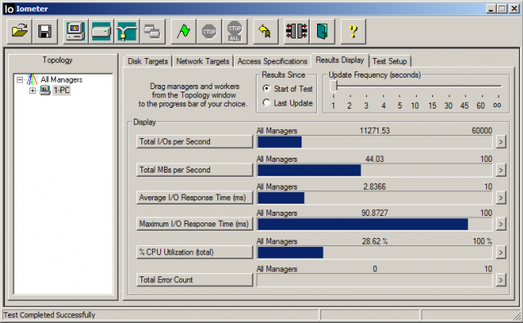Minimize the Iometer window

[490, 9]
